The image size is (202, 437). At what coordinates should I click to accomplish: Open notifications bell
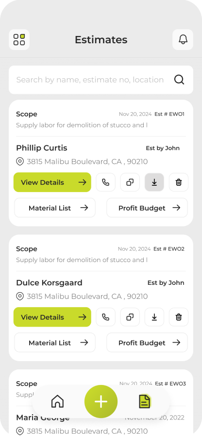[183, 39]
